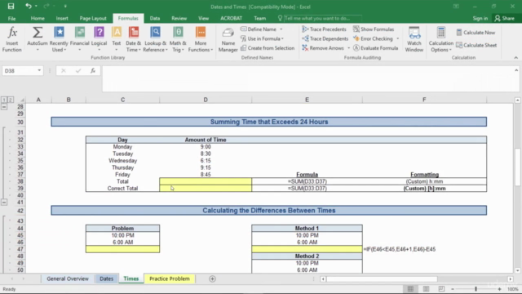522x294 pixels.
Task: Open Logical functions library
Action: 99,39
